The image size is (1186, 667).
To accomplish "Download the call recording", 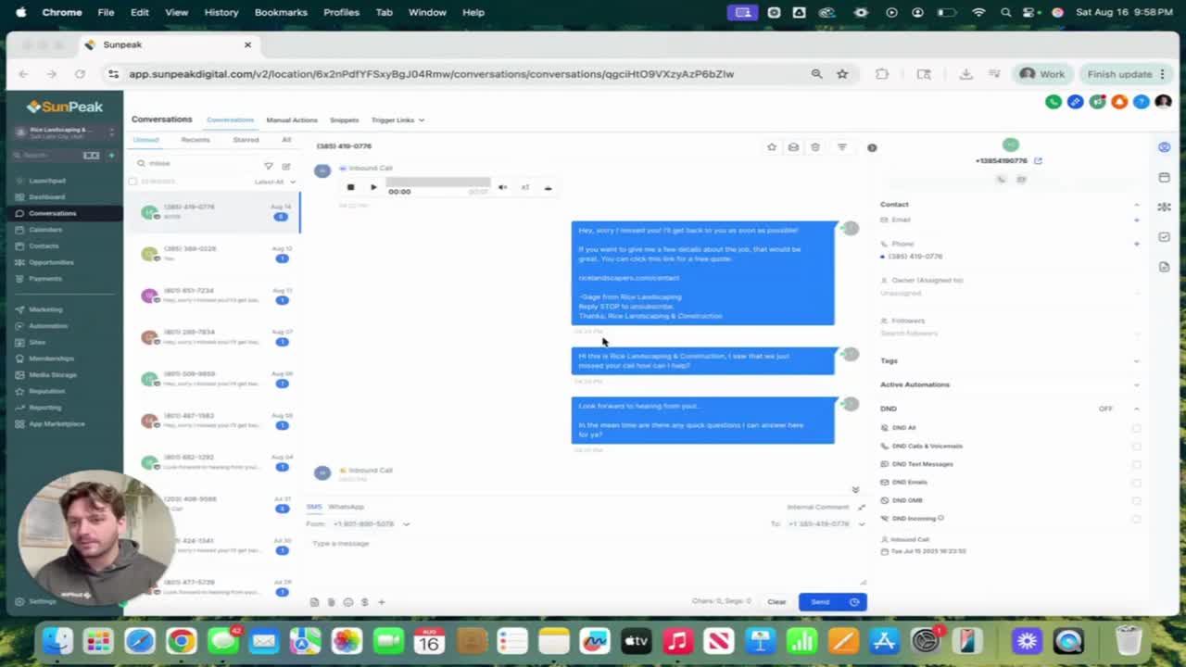I will click(x=548, y=187).
